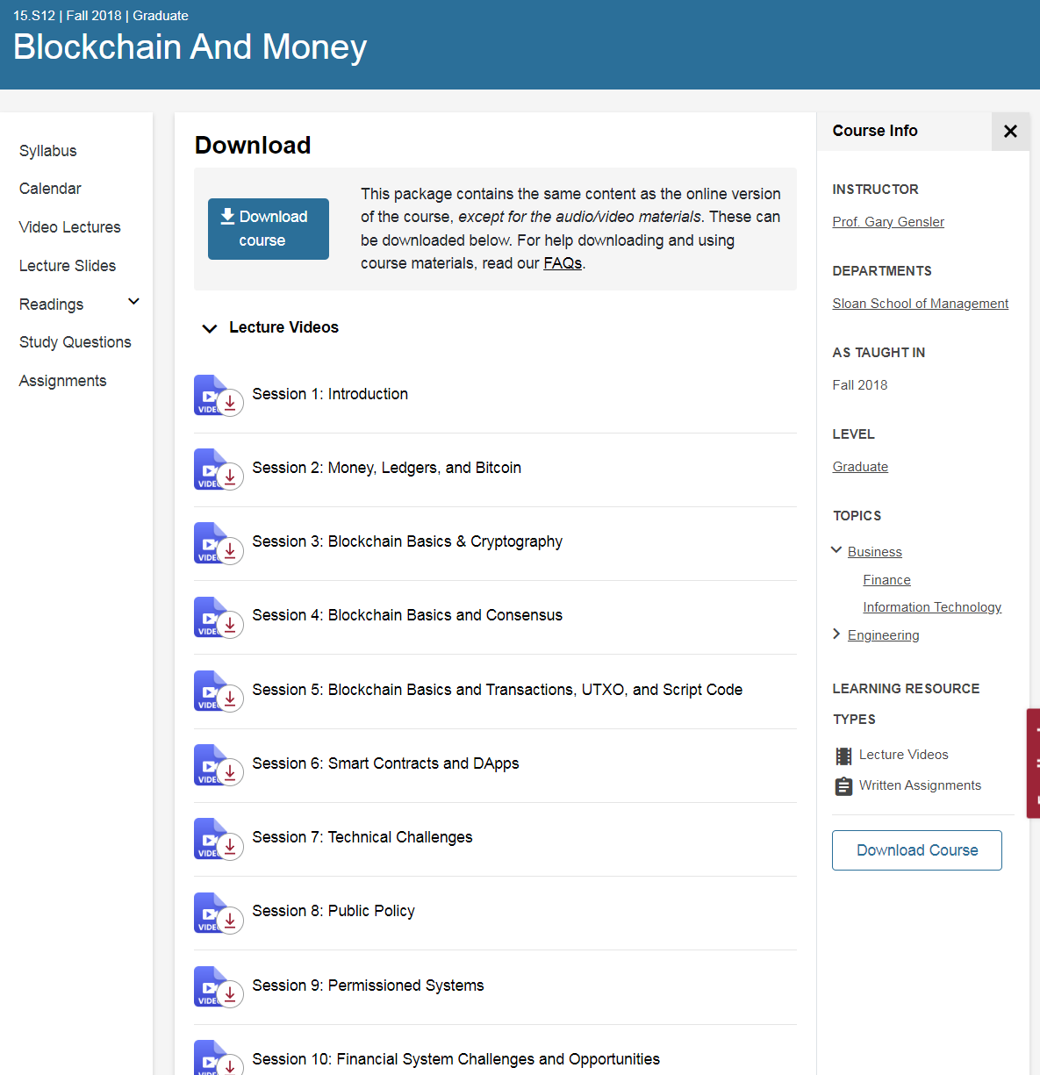This screenshot has width=1040, height=1075.
Task: Open Prof. Gary Gensler instructor link
Action: (888, 222)
